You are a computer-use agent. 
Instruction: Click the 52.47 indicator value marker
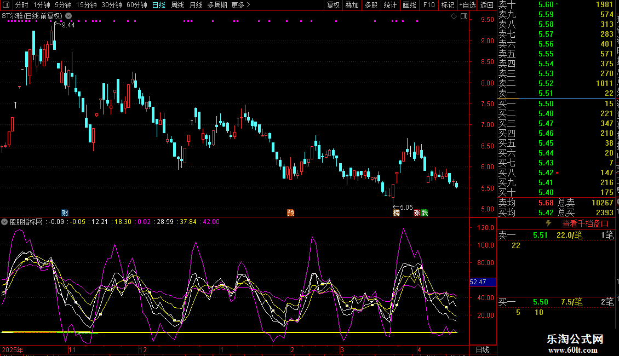pos(483,282)
